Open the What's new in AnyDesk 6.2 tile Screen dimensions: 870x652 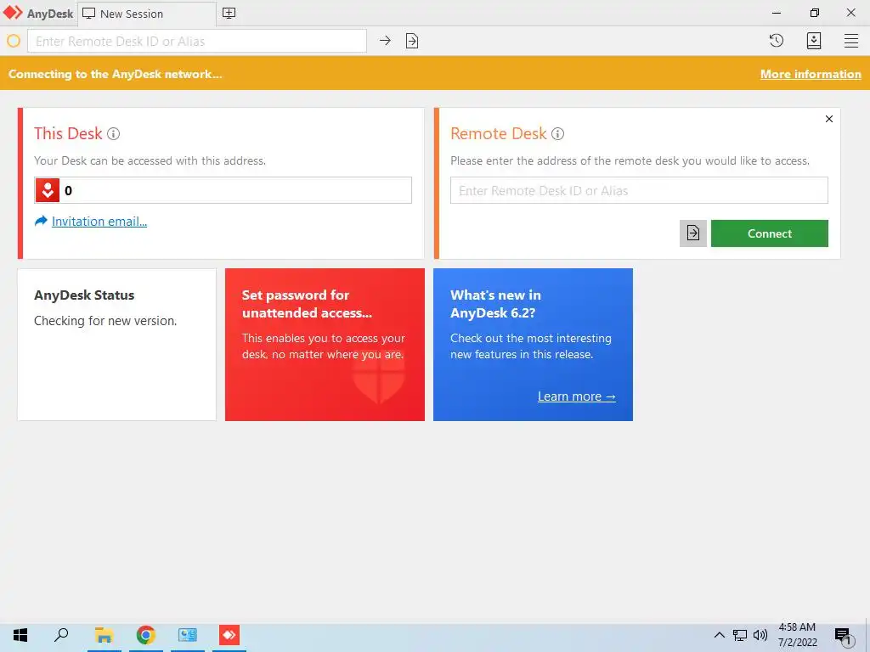click(533, 345)
